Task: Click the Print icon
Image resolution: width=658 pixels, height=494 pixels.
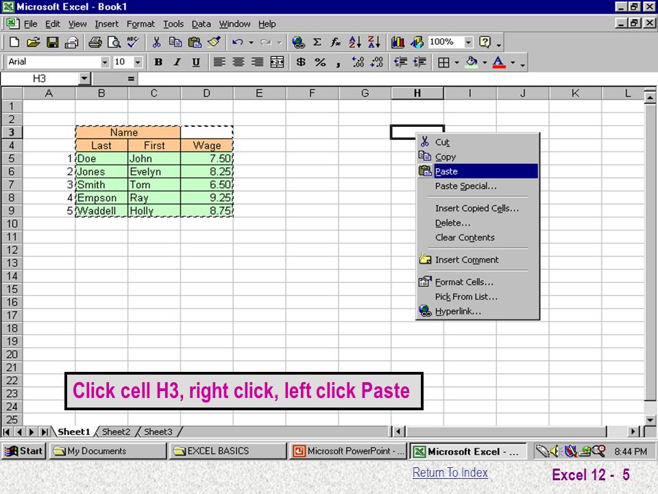Action: (95, 42)
